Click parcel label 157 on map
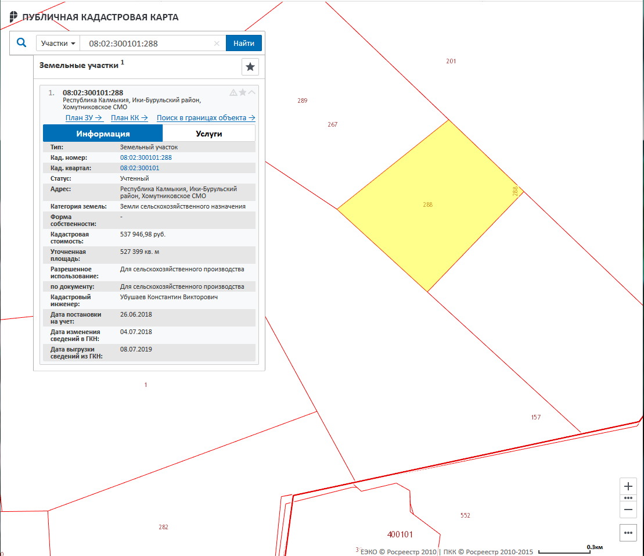The height and width of the screenshot is (556, 644). pyautogui.click(x=536, y=418)
